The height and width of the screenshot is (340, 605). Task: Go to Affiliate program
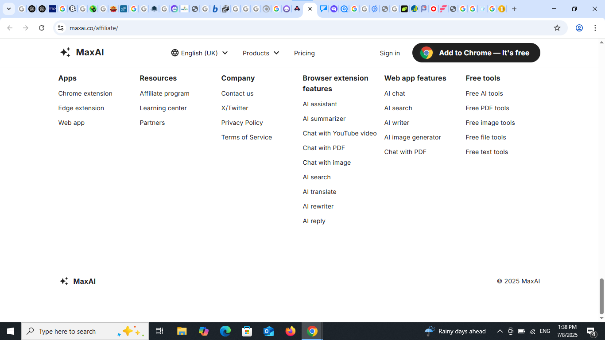[x=165, y=93]
